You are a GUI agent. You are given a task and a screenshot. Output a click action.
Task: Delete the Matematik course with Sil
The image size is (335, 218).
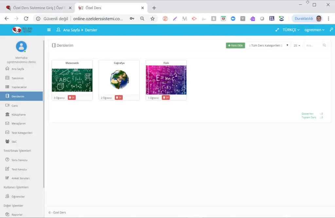tap(71, 98)
